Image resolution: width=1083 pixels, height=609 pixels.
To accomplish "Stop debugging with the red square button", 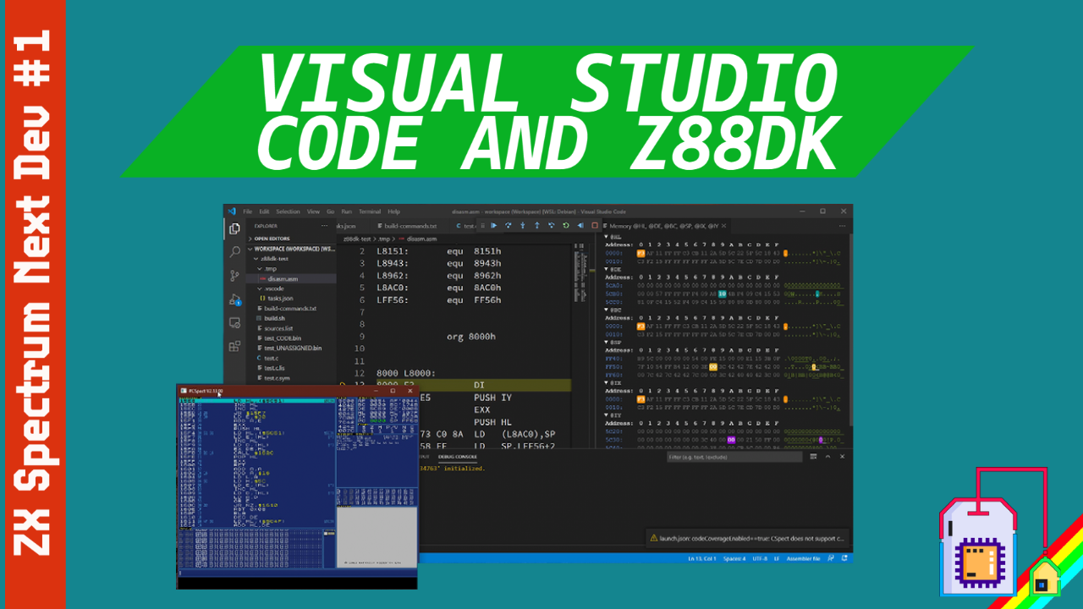I will click(x=594, y=226).
